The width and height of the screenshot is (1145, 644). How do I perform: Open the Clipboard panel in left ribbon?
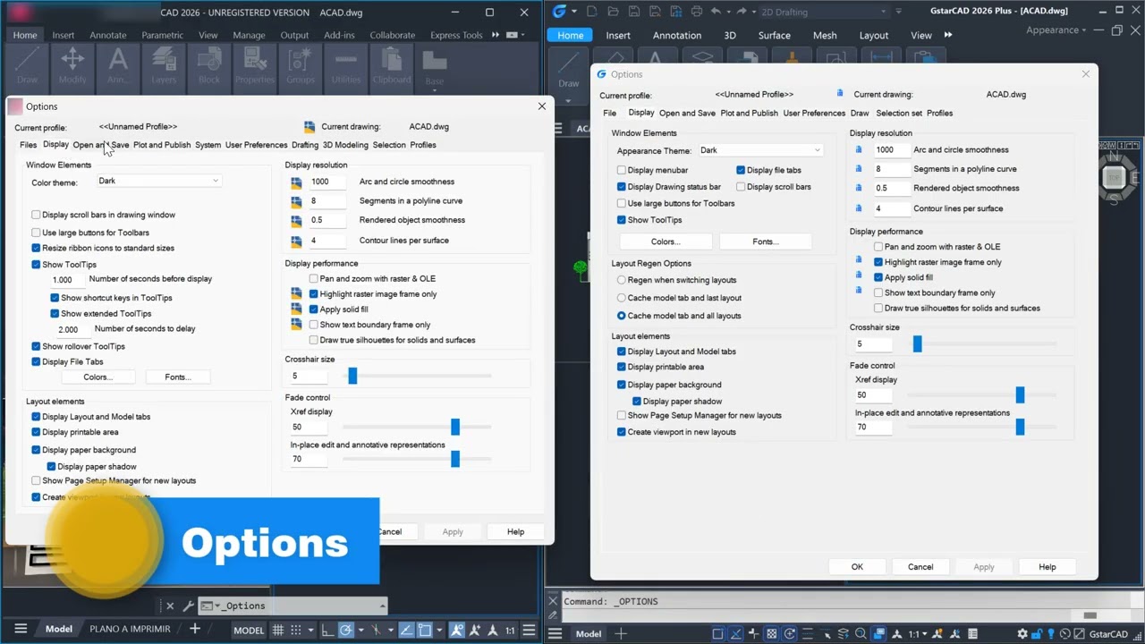392,66
